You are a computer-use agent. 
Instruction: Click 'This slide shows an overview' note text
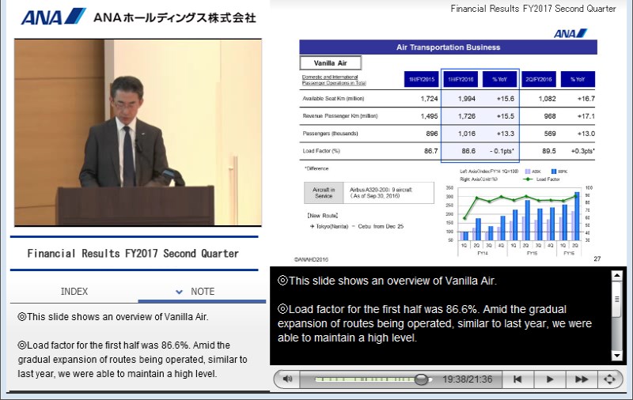click(113, 317)
